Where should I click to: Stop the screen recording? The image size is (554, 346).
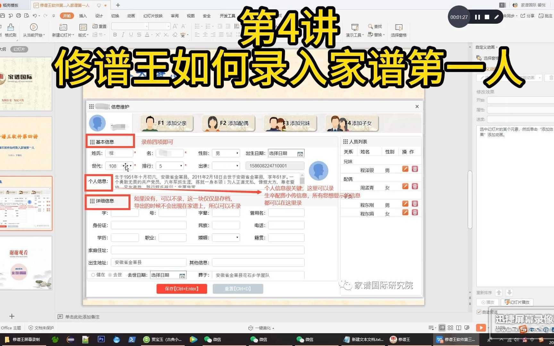pos(487,17)
